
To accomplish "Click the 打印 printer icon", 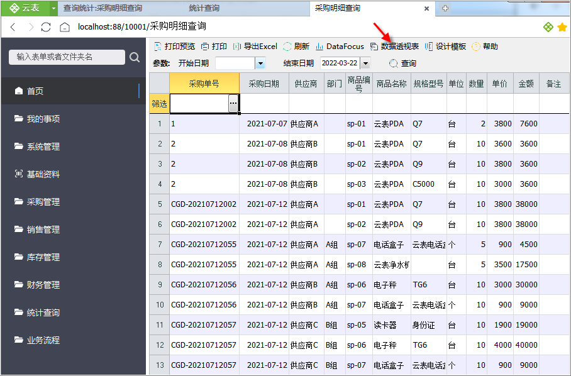I will [x=205, y=47].
